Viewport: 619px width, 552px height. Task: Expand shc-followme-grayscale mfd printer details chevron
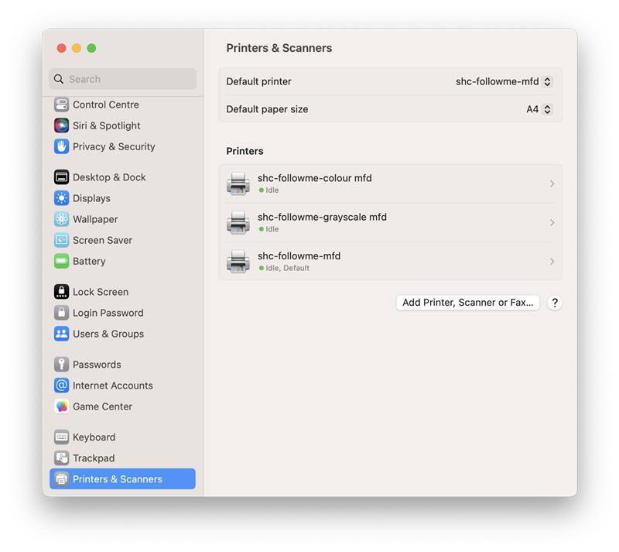click(x=552, y=223)
